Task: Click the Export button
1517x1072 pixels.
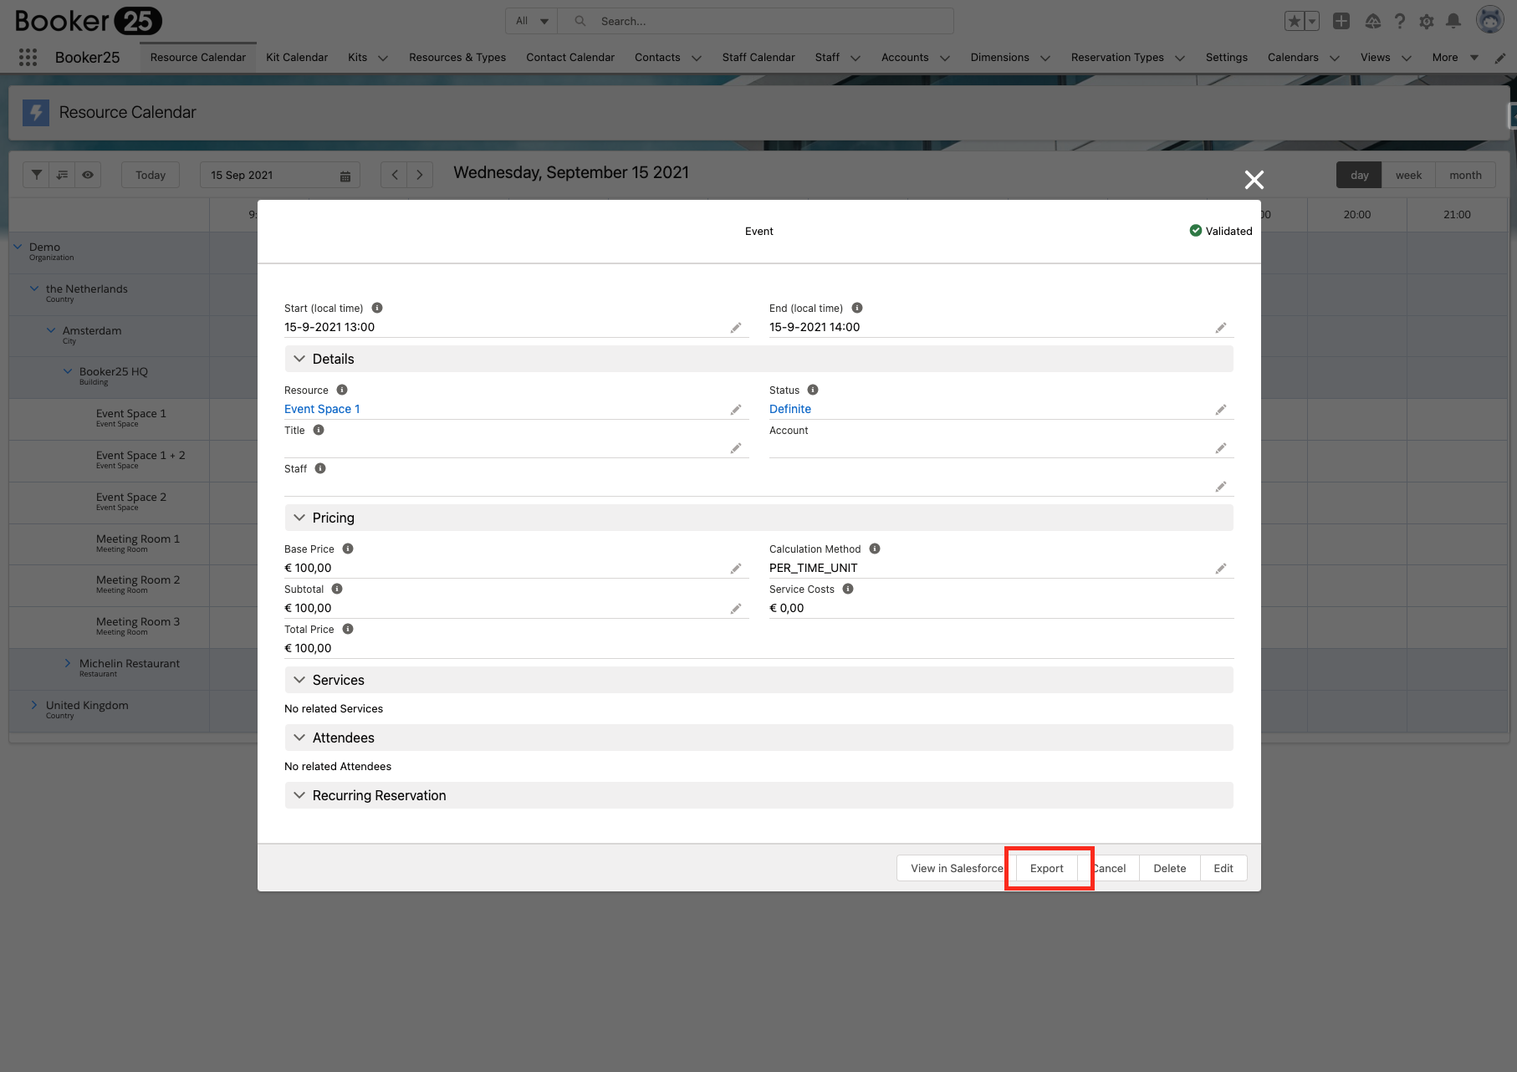Action: tap(1046, 868)
